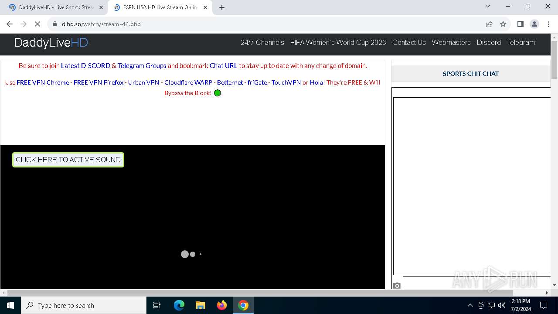Screen dimensions: 558x314
Task: Click Latest DISCORD link in notice
Action: 85,66
